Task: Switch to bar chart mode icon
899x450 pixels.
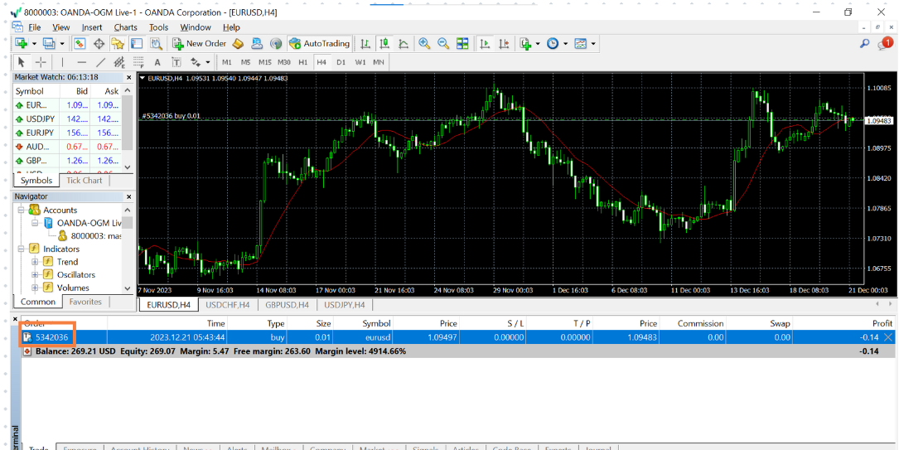Action: point(365,44)
